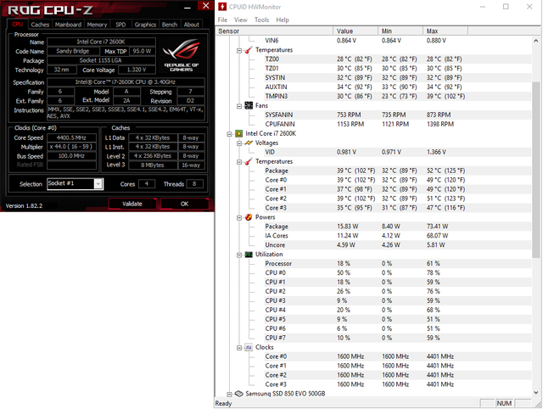This screenshot has width=543, height=409.
Task: Click the Intel Core i7 2600K chip icon
Action: [238, 133]
